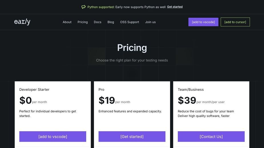
Task: Click Contact Us in Team/Business plan
Action: (x=211, y=136)
